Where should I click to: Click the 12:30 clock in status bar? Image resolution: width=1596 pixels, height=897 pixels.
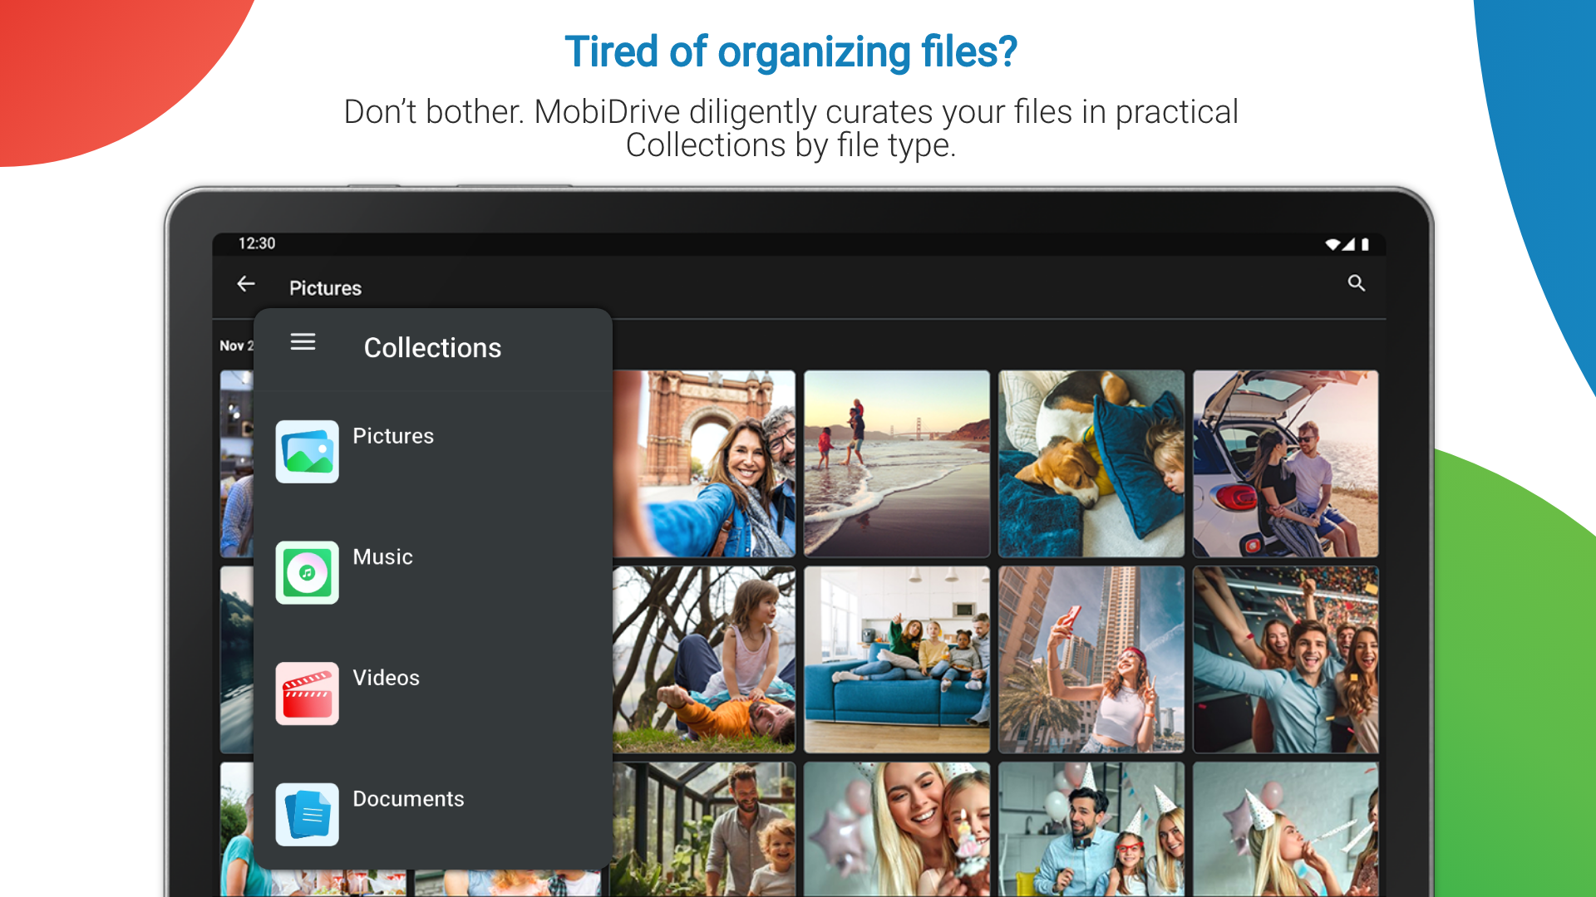click(x=257, y=243)
